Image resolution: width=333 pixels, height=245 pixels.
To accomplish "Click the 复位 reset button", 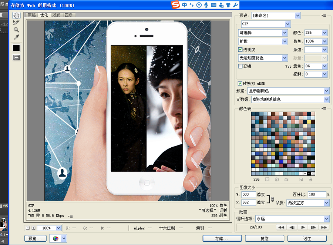I will pyautogui.click(x=265, y=238).
